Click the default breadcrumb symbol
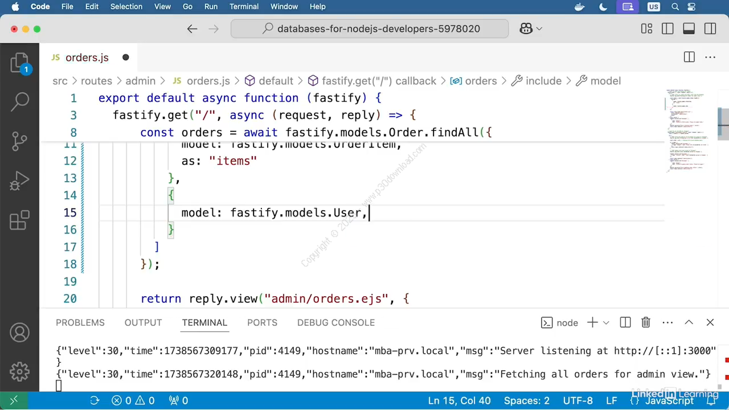 point(269,81)
